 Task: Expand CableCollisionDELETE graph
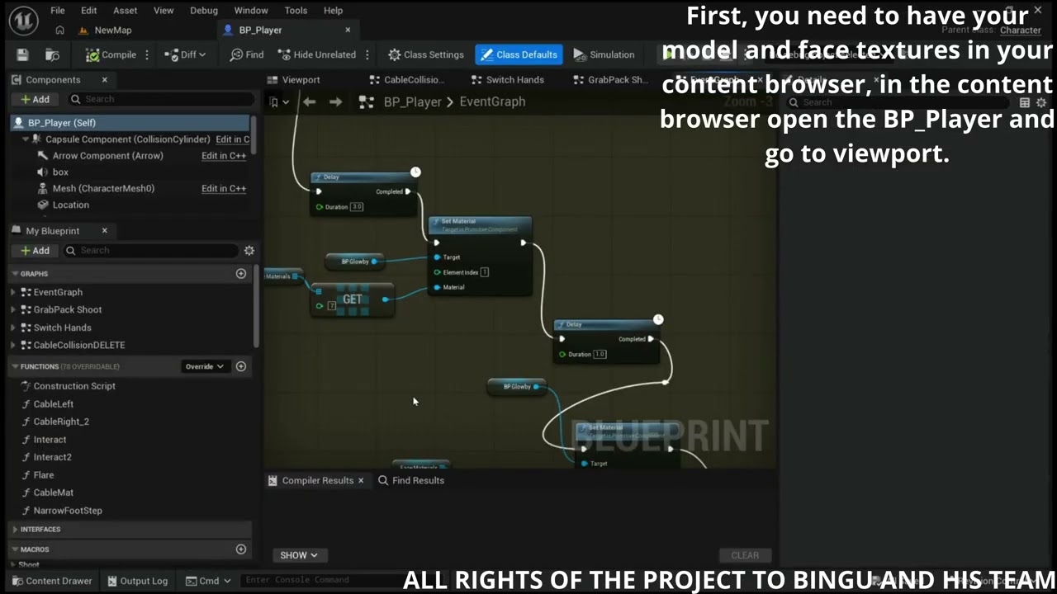tap(13, 346)
